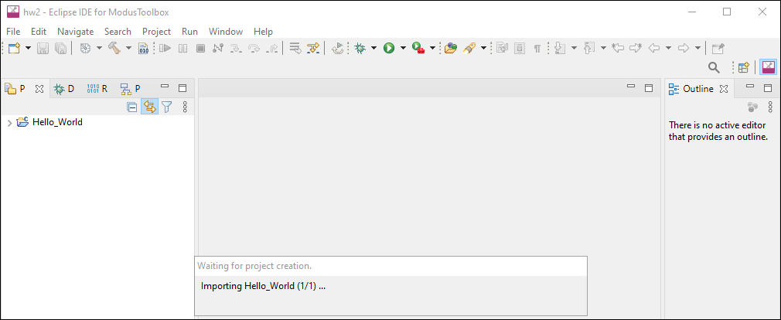Click the Next Edit Location icon

(x=636, y=48)
